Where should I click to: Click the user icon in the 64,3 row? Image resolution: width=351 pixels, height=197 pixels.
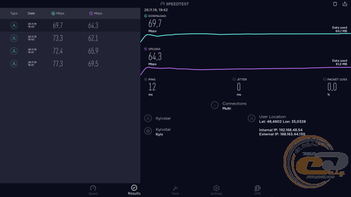point(14,25)
